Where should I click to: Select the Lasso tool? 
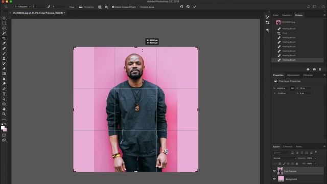click(4, 28)
